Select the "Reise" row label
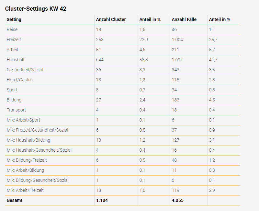Viewport: 259px width, 211px height. click(x=12, y=29)
